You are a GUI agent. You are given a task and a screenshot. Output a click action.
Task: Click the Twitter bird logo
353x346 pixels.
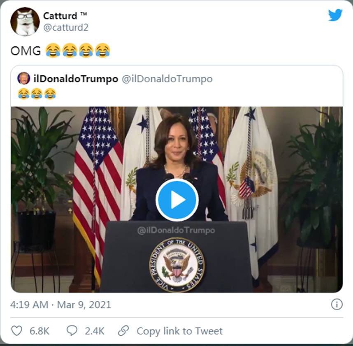(x=335, y=16)
